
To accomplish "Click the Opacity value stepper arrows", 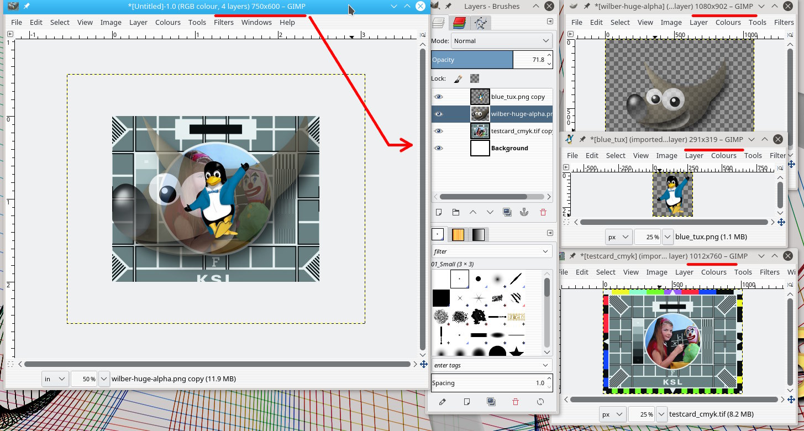I will tap(549, 60).
